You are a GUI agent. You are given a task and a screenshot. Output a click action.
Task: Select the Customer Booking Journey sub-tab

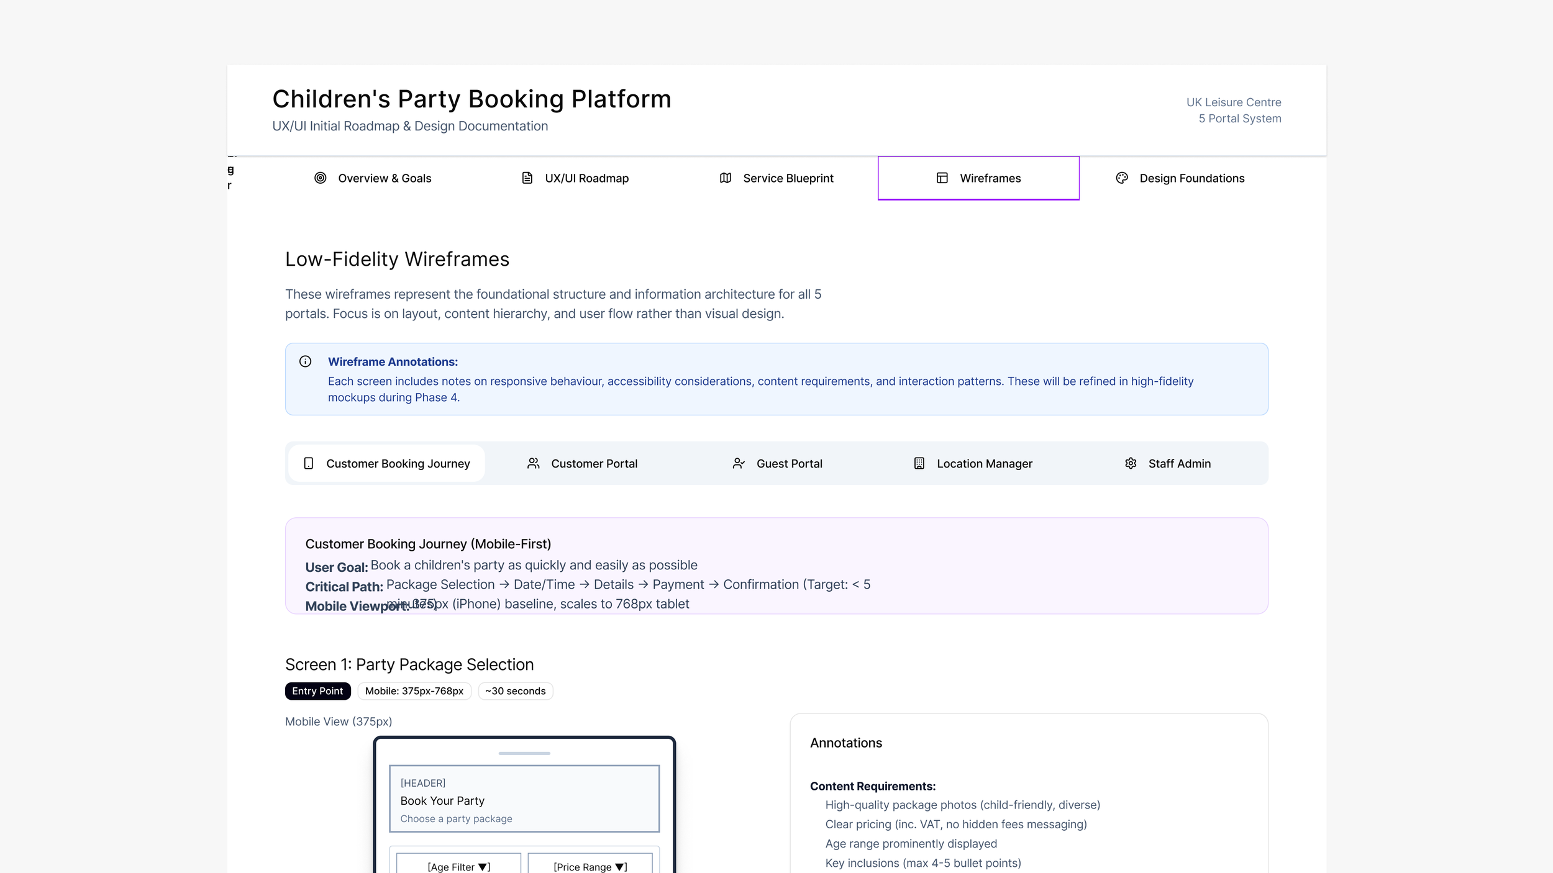click(386, 463)
